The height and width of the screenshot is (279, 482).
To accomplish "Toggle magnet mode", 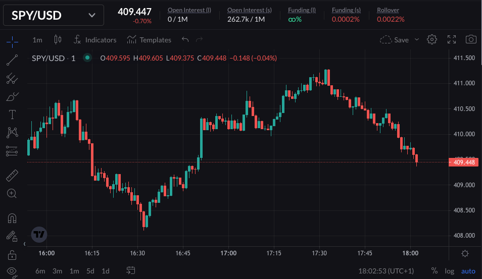I will [x=12, y=218].
